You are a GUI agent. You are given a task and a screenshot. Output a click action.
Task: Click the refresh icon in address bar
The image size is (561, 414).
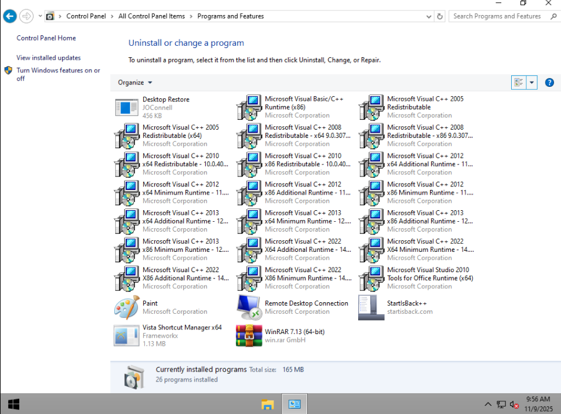pyautogui.click(x=440, y=16)
